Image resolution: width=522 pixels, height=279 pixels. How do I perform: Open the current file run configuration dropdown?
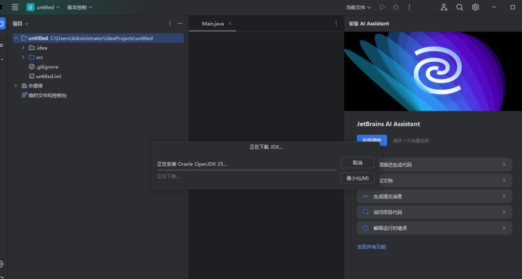pos(359,7)
